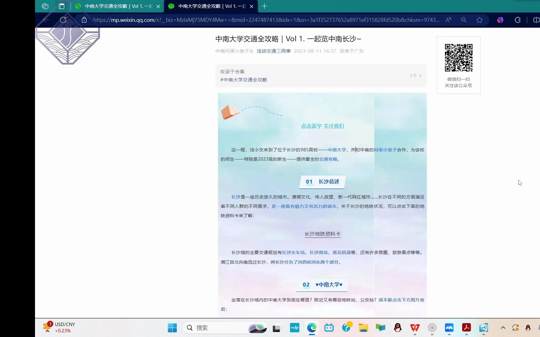540x337 pixels.
Task: Click the 长沙火车站、长沙南站、黄花机场 highlighted text
Action: pos(316,252)
